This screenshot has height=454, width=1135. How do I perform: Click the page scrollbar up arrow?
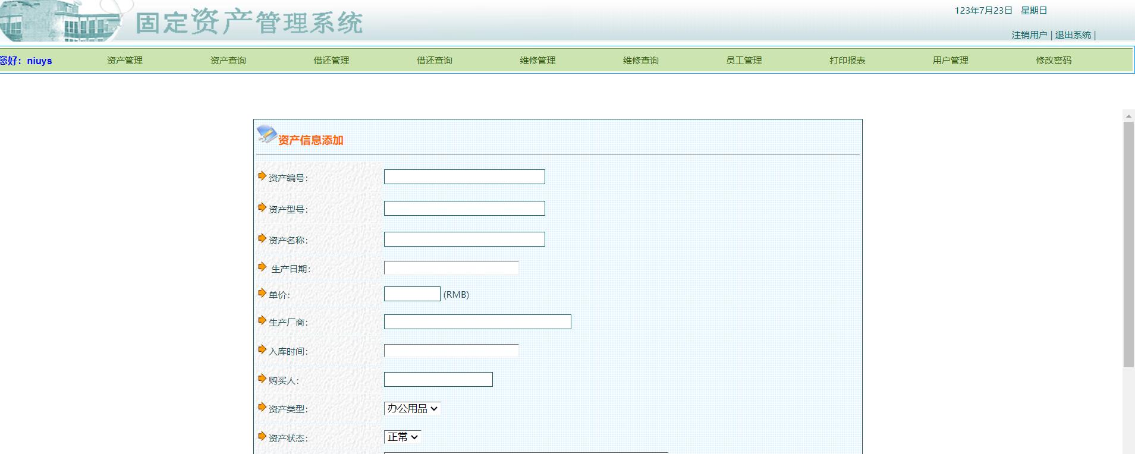(1128, 116)
